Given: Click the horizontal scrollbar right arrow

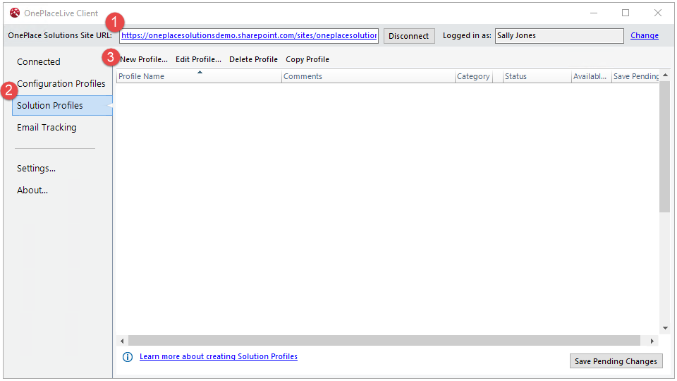Looking at the screenshot, I should pos(654,340).
